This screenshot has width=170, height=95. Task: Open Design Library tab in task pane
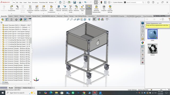click(143, 31)
